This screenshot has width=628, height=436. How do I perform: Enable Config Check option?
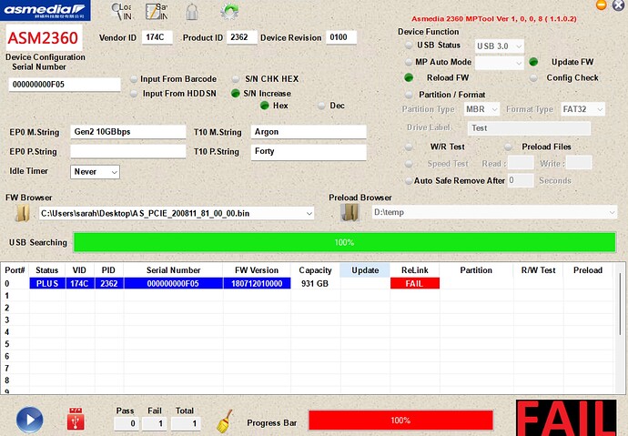click(533, 78)
